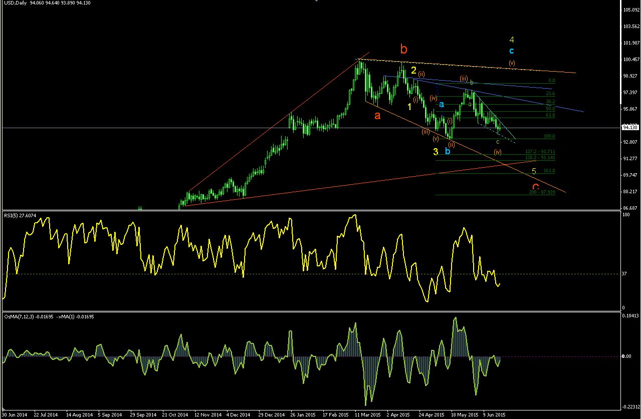The image size is (641, 419).
Task: Select the '200 - 87.939' Fibonacci label
Action: [x=542, y=192]
